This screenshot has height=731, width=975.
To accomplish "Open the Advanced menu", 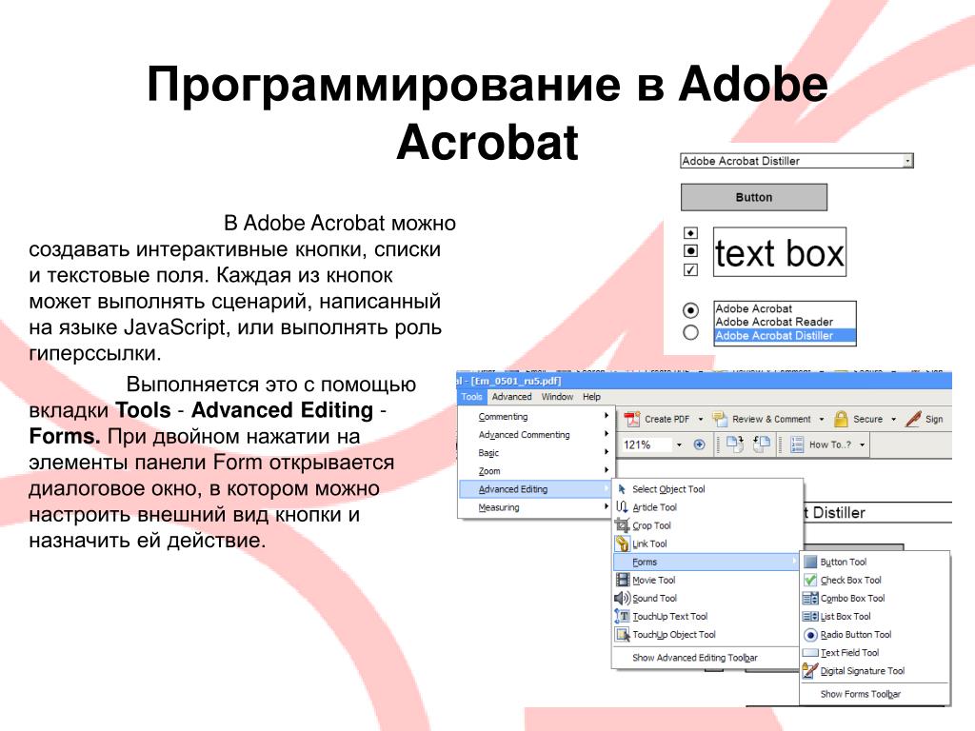I will click(x=511, y=397).
